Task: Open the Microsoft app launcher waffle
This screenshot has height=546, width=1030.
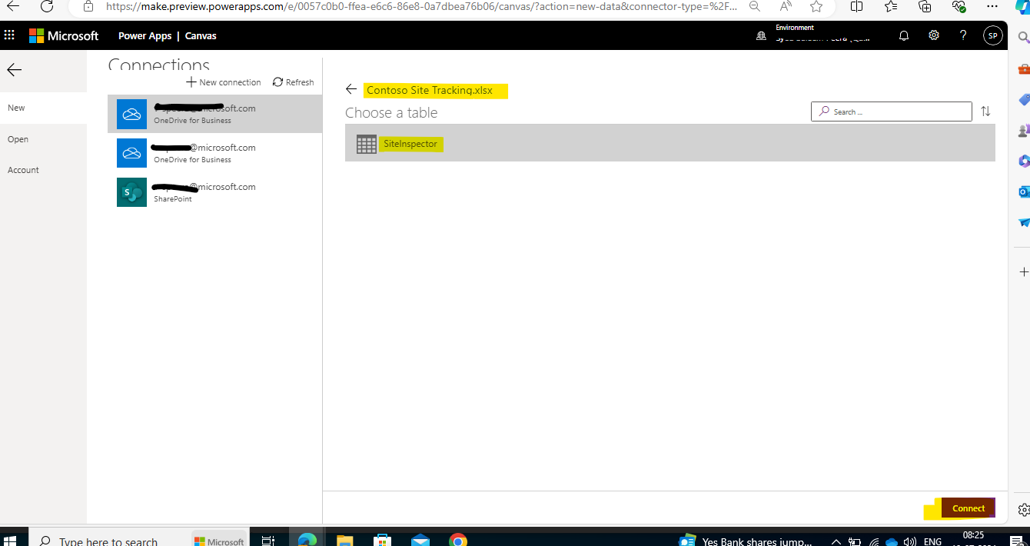Action: [x=9, y=35]
